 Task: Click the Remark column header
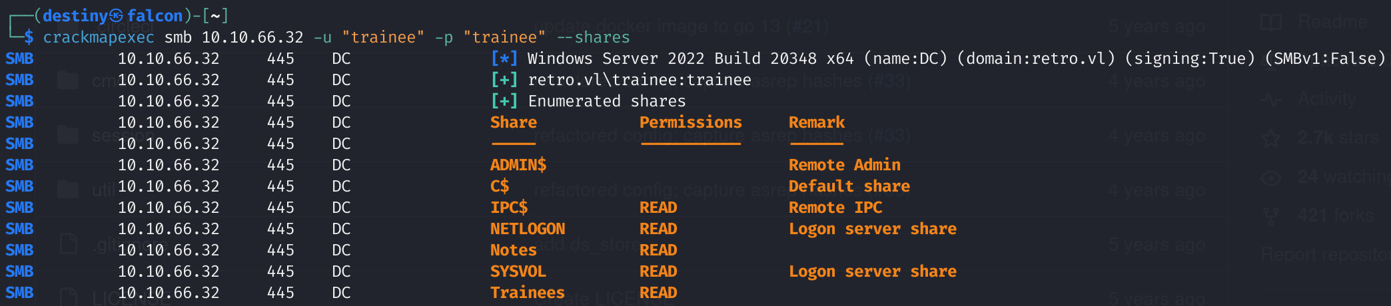[816, 122]
